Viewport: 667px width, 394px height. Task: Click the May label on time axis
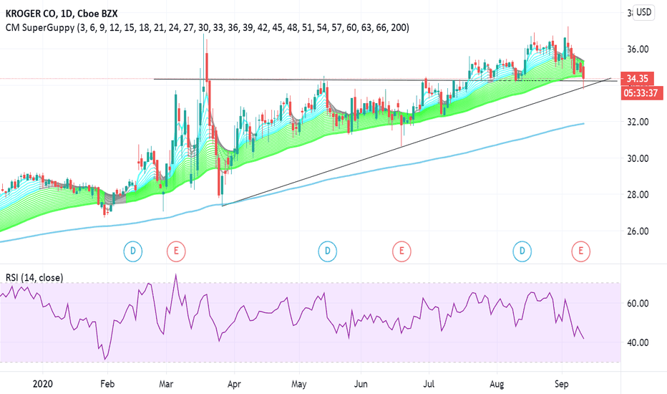298,384
